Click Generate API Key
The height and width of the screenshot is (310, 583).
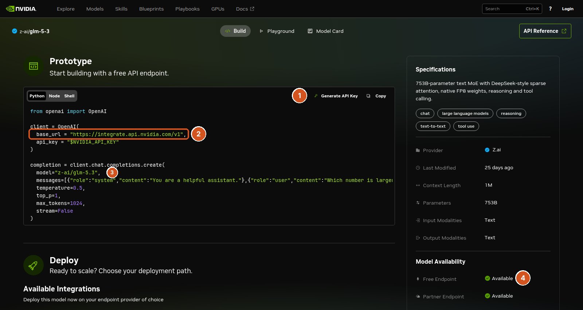point(336,96)
